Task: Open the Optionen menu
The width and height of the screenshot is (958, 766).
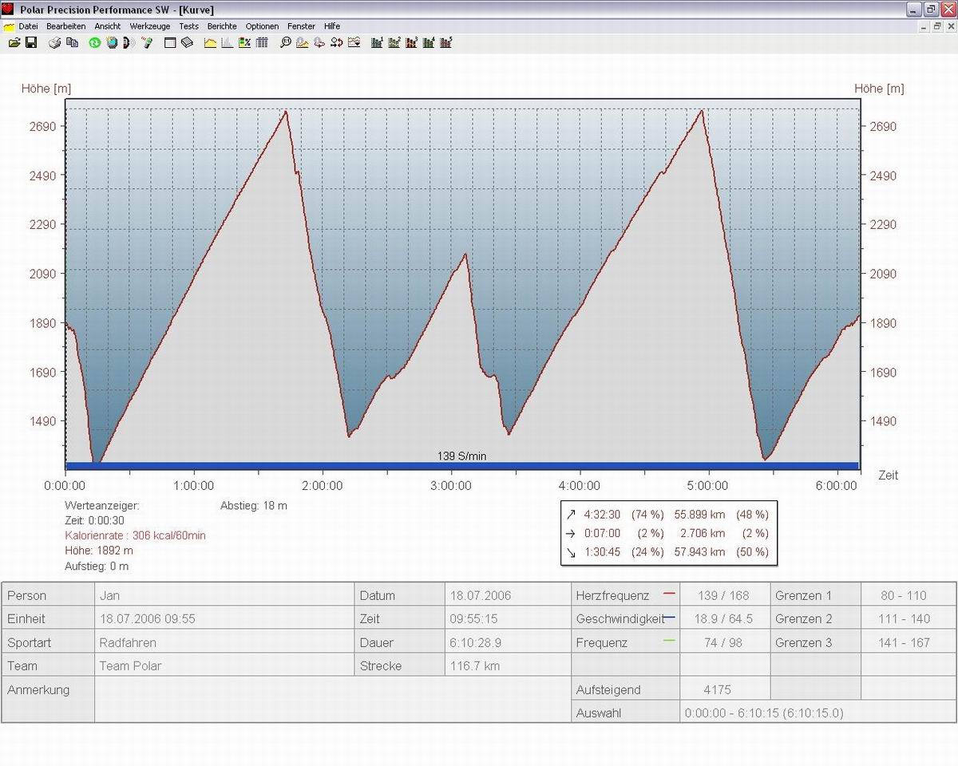Action: click(x=262, y=26)
